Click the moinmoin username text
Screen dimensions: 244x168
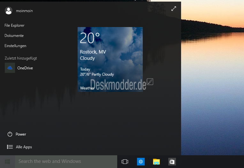point(24,11)
